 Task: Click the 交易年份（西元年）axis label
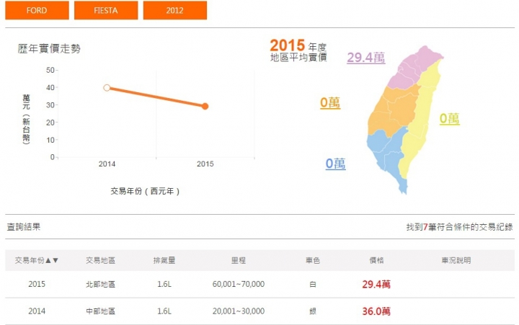tap(145, 191)
